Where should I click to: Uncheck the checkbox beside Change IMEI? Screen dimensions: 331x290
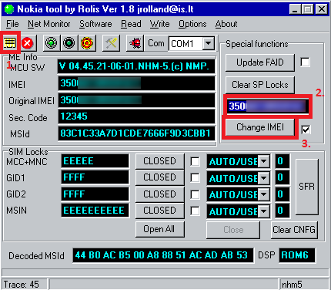[x=306, y=130]
